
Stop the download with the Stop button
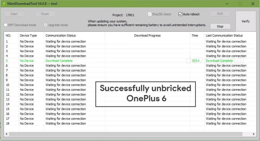coord(220,26)
